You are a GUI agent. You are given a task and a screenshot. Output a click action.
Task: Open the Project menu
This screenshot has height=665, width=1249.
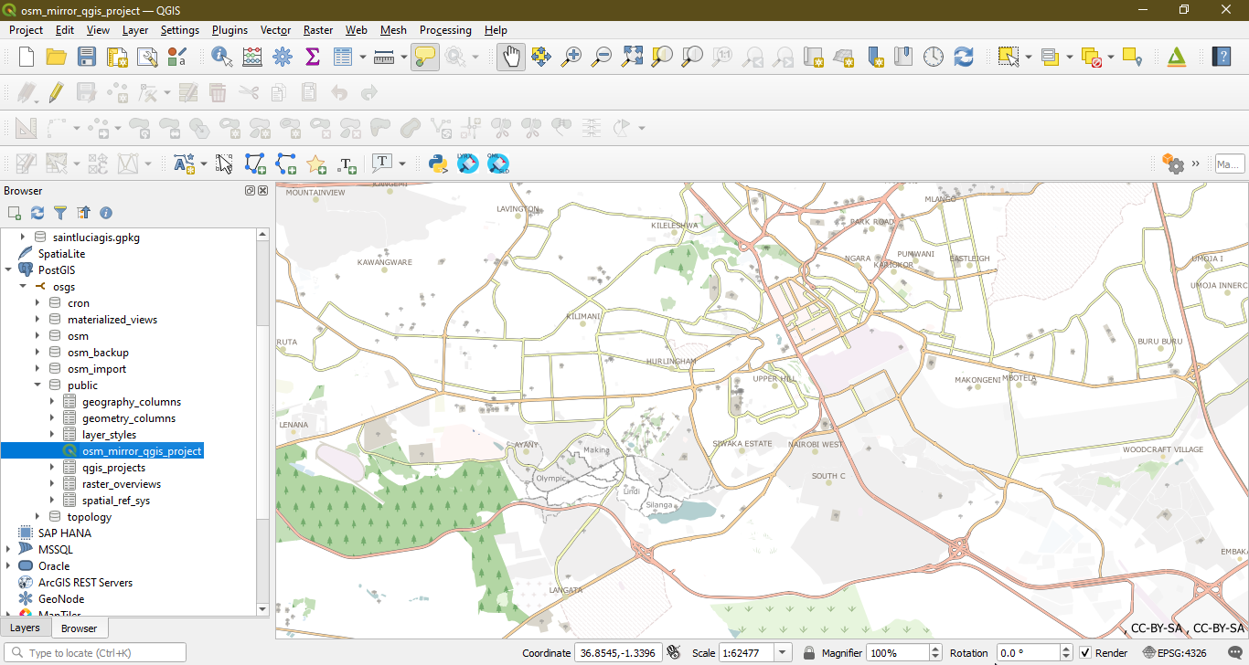pos(26,30)
